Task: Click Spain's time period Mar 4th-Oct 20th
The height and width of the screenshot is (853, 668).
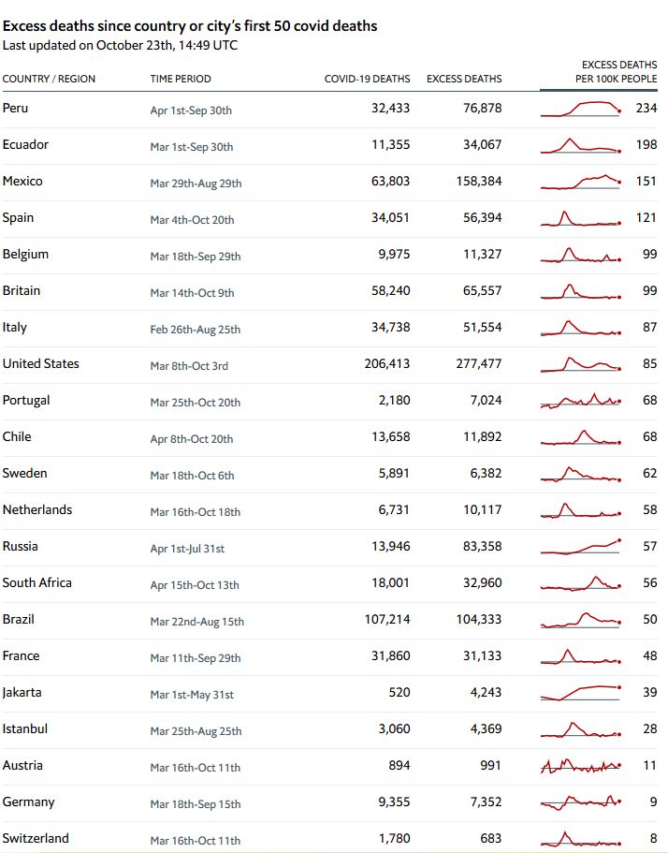Action: (x=192, y=220)
